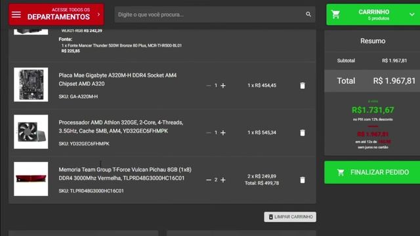Click the Subtotal R$ 1.967,81 value
The height and width of the screenshot is (236, 420).
tap(394, 61)
